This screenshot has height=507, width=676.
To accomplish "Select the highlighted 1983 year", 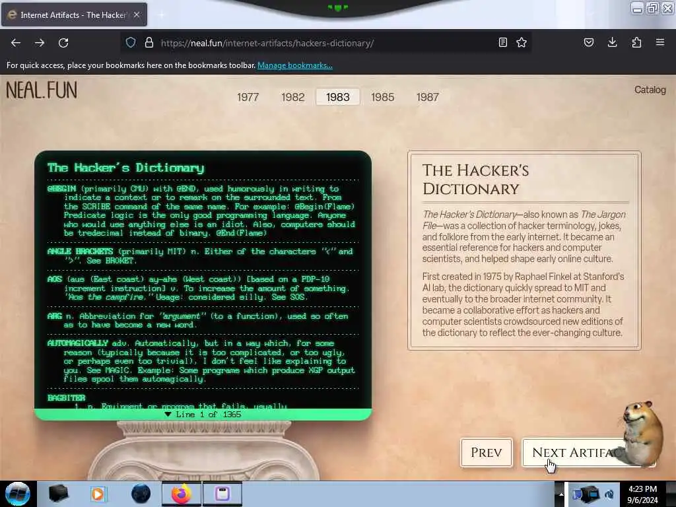I will coord(337,97).
